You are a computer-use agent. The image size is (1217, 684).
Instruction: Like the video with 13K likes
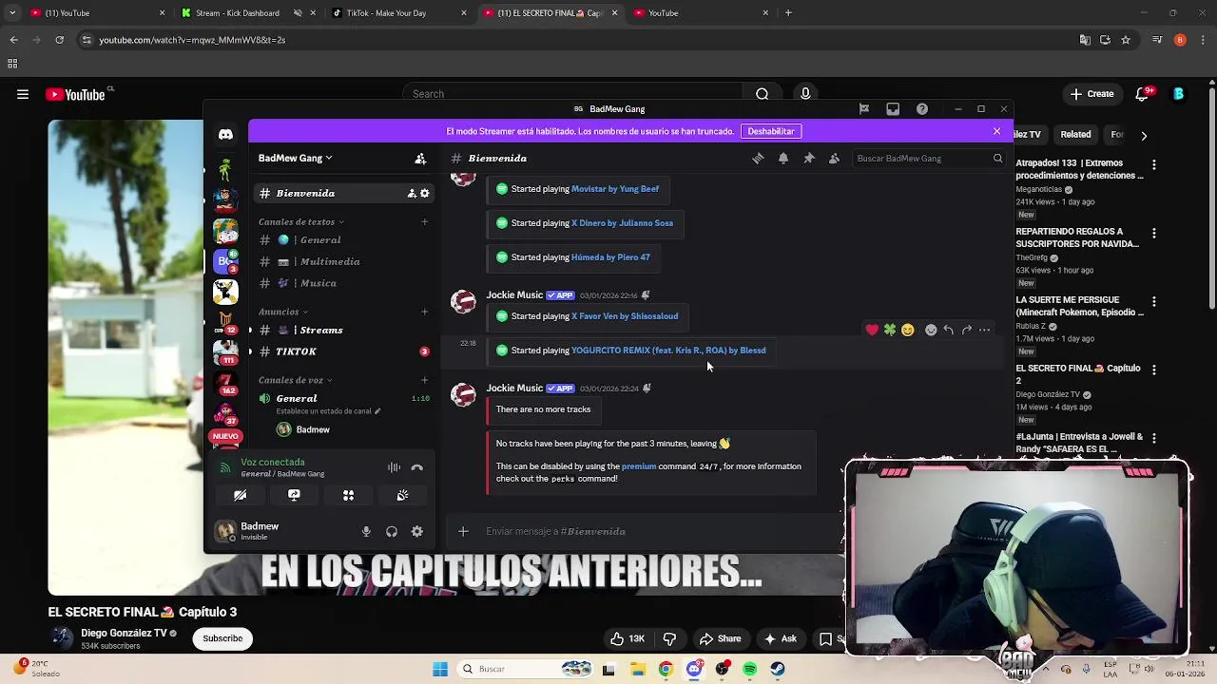[628, 638]
